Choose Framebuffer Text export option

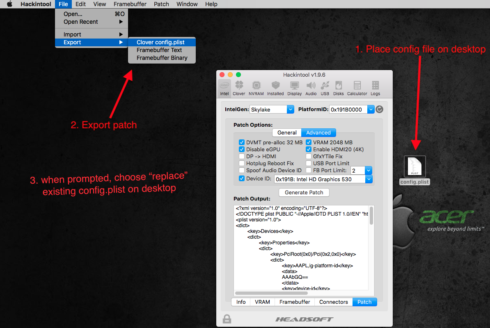162,50
